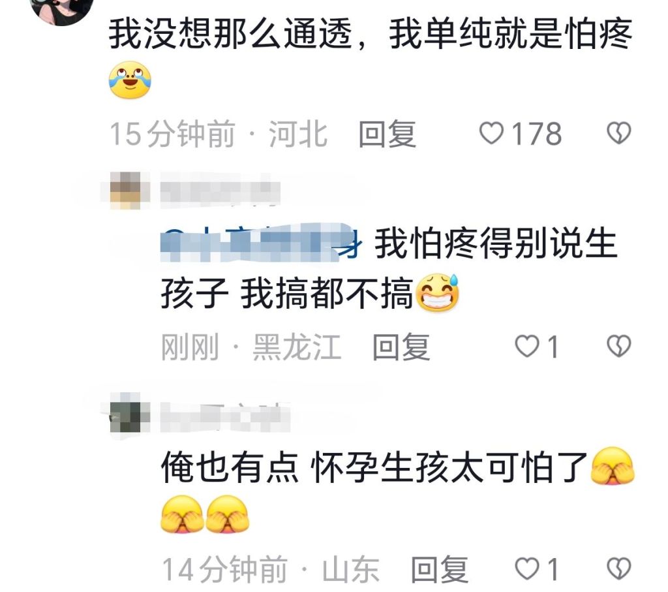Image resolution: width=668 pixels, height=592 pixels.
Task: Reply to the 14分钟前 Shandong comment
Action: tap(439, 569)
